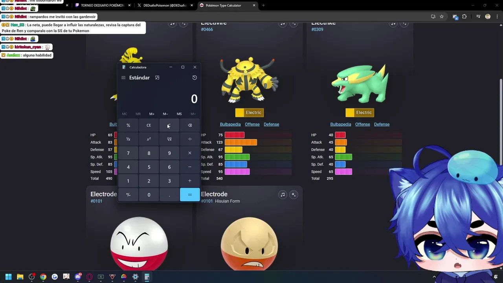Open Electrike Bulbapedia link
The width and height of the screenshot is (503, 283).
click(341, 125)
